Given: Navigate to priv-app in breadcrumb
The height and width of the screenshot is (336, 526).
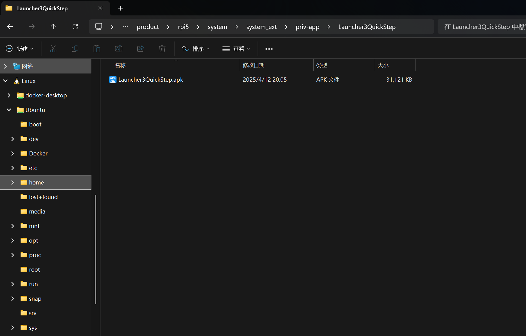Looking at the screenshot, I should (x=307, y=27).
